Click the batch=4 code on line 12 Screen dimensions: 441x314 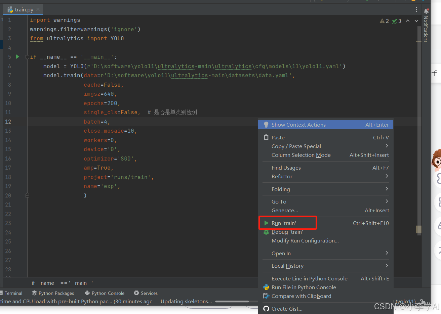point(97,122)
